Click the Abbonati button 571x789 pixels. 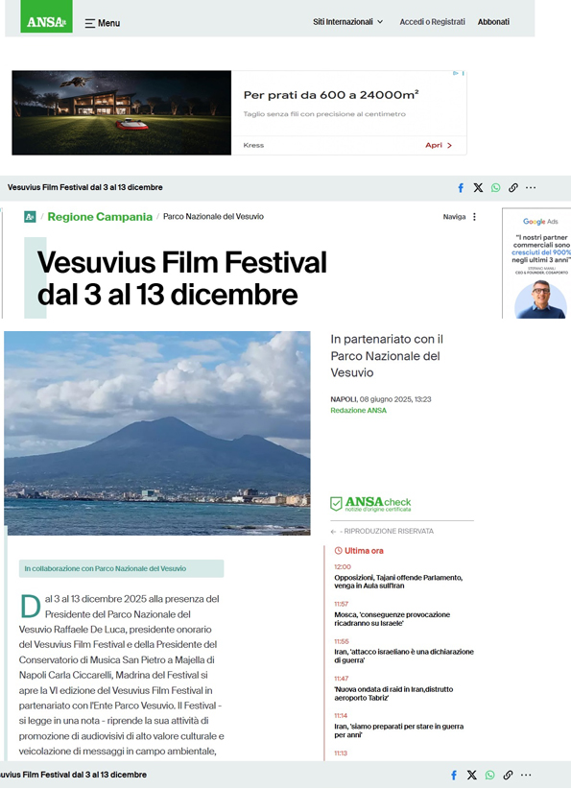coord(493,22)
